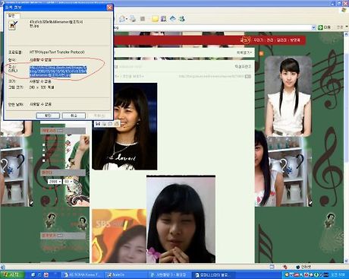
Task: Close the properties dialog with X
Action: [110, 8]
